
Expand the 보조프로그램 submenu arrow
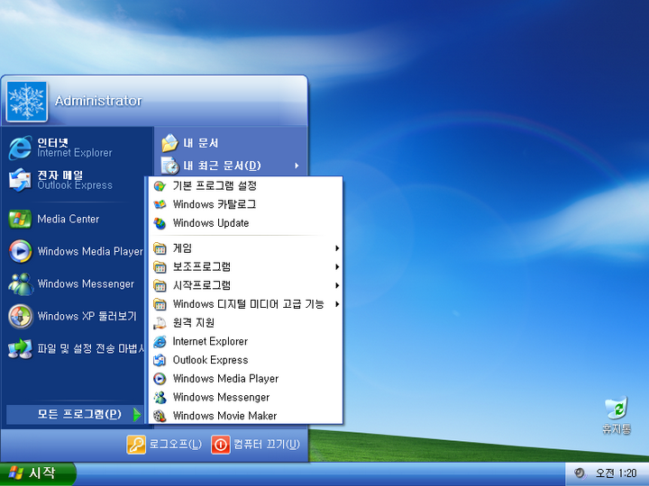coord(337,267)
